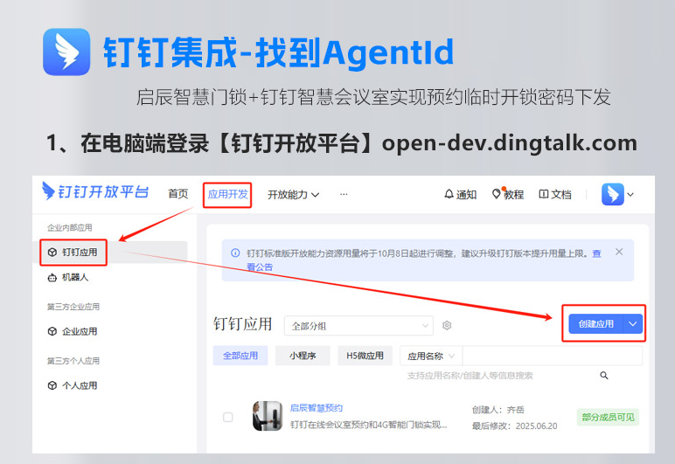The image size is (675, 464).
Task: Open the 通知 bell icon
Action: click(449, 194)
